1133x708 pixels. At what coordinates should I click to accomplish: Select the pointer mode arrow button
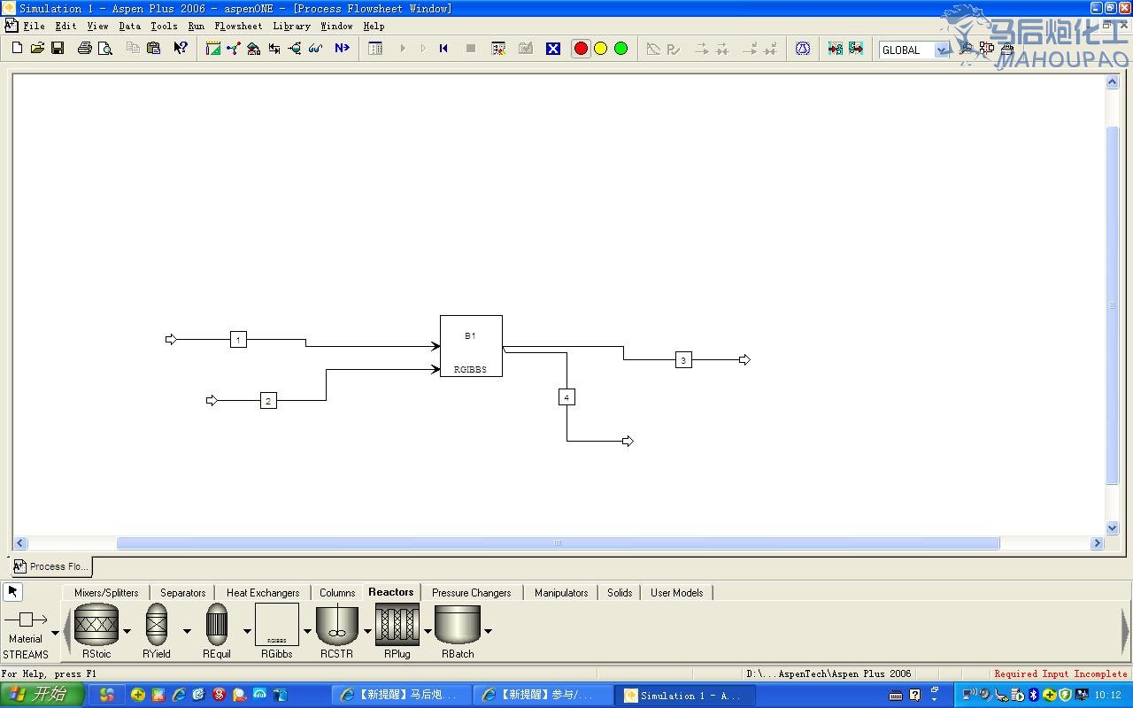point(12,591)
